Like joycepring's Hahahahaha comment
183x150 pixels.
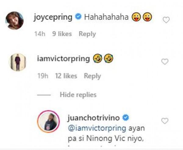166,20
